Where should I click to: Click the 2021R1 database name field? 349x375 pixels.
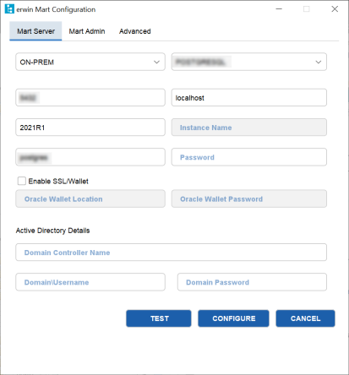[90, 128]
